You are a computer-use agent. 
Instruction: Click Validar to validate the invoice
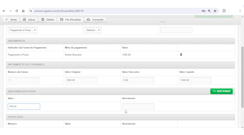(x=47, y=20)
